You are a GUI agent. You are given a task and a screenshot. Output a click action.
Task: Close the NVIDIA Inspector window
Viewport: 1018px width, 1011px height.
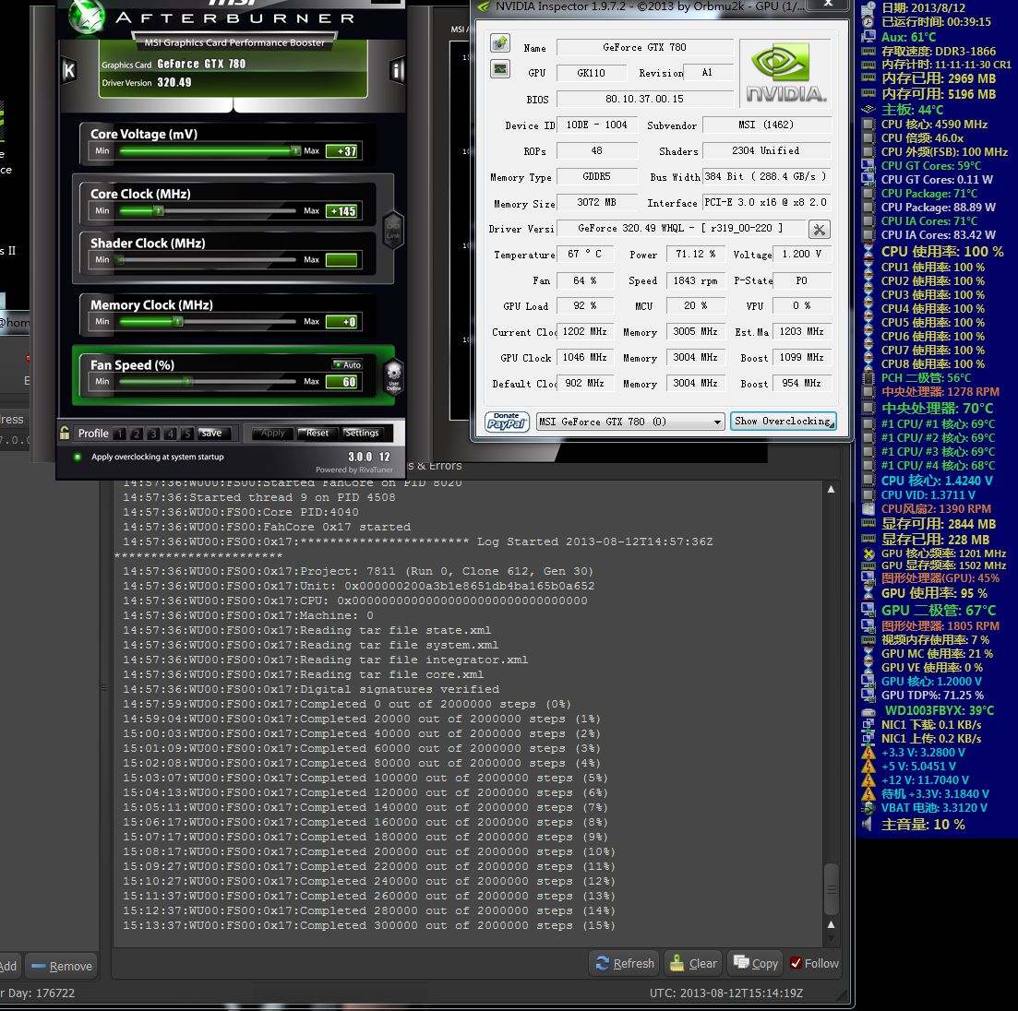click(829, 4)
